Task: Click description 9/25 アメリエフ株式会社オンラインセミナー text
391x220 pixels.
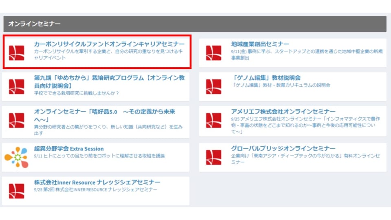Action: (x=305, y=125)
